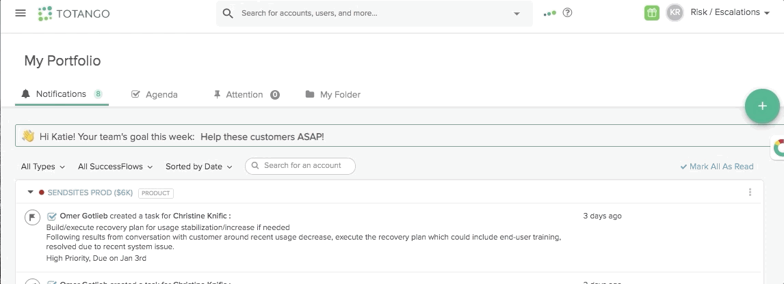Click the green plus create button
This screenshot has height=284, width=784.
(762, 106)
